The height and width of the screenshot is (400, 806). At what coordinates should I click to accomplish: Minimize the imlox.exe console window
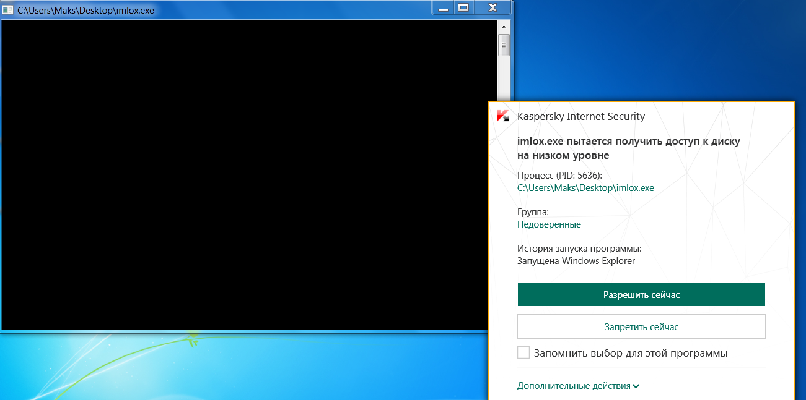(443, 7)
